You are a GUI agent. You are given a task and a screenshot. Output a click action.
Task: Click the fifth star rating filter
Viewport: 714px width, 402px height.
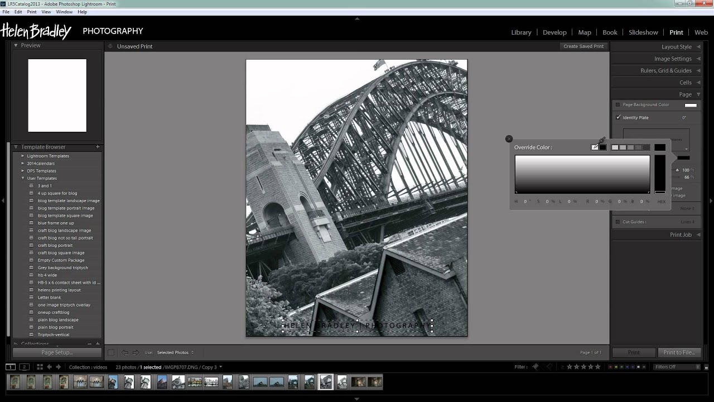click(598, 367)
